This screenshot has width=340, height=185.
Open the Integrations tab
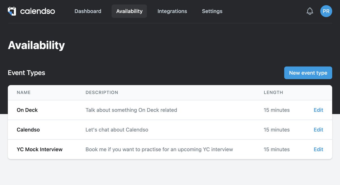tap(172, 11)
